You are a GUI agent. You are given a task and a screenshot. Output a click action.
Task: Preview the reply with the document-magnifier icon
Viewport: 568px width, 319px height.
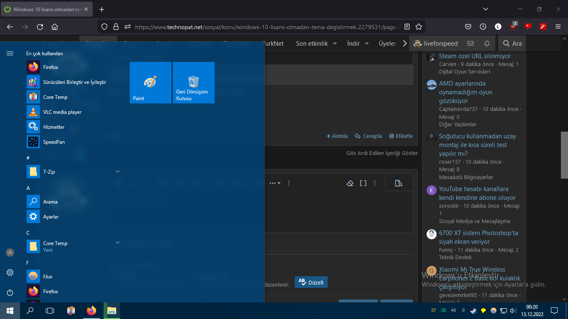399,183
